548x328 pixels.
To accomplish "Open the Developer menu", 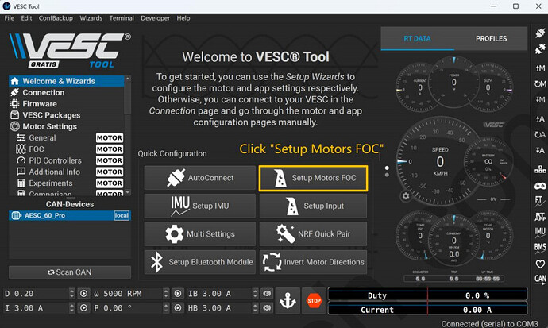I will tap(155, 18).
